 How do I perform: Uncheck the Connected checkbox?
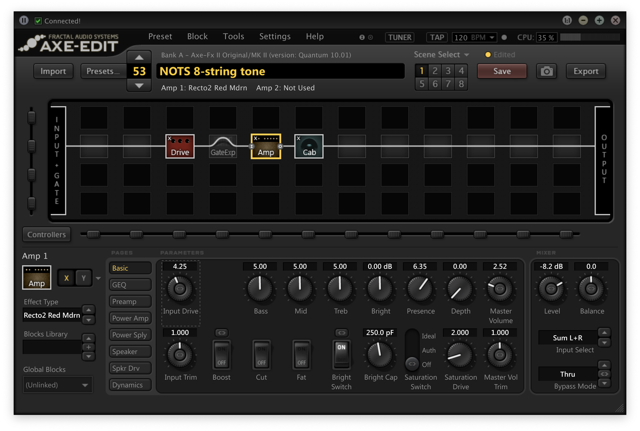pos(38,20)
